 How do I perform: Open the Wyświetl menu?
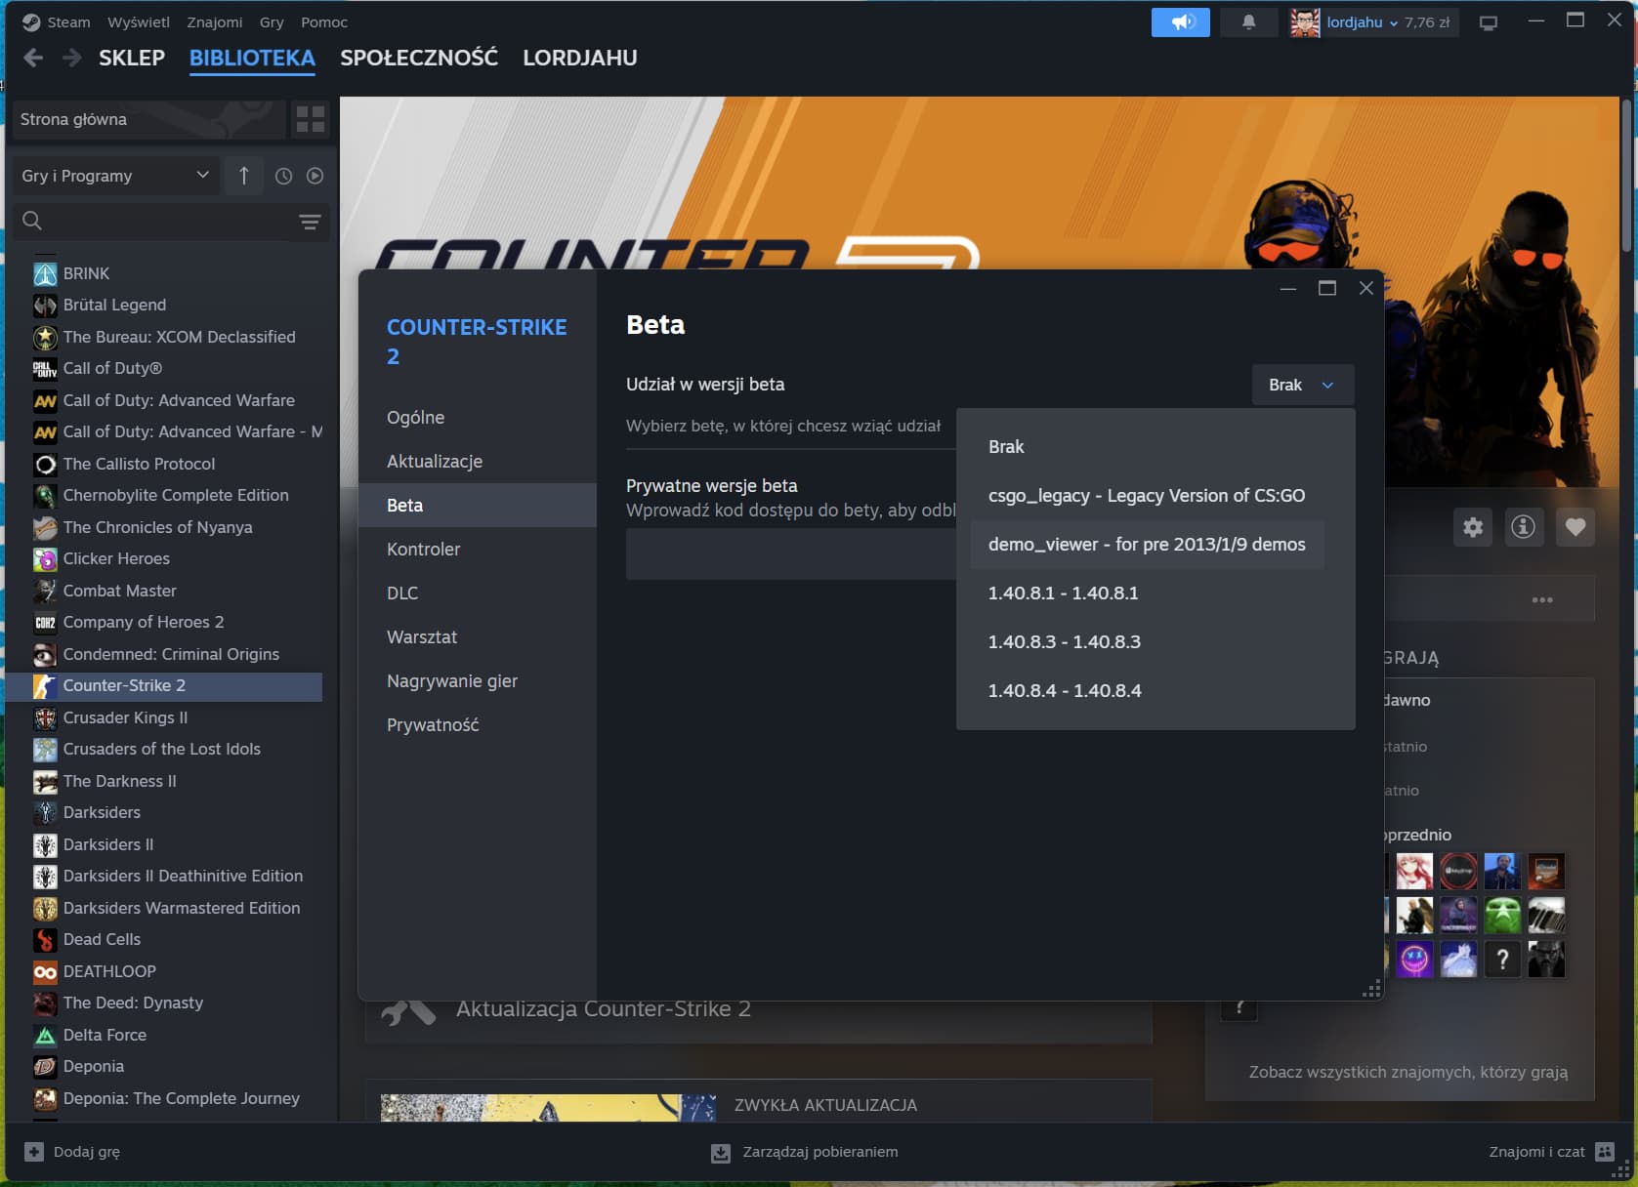pyautogui.click(x=139, y=22)
